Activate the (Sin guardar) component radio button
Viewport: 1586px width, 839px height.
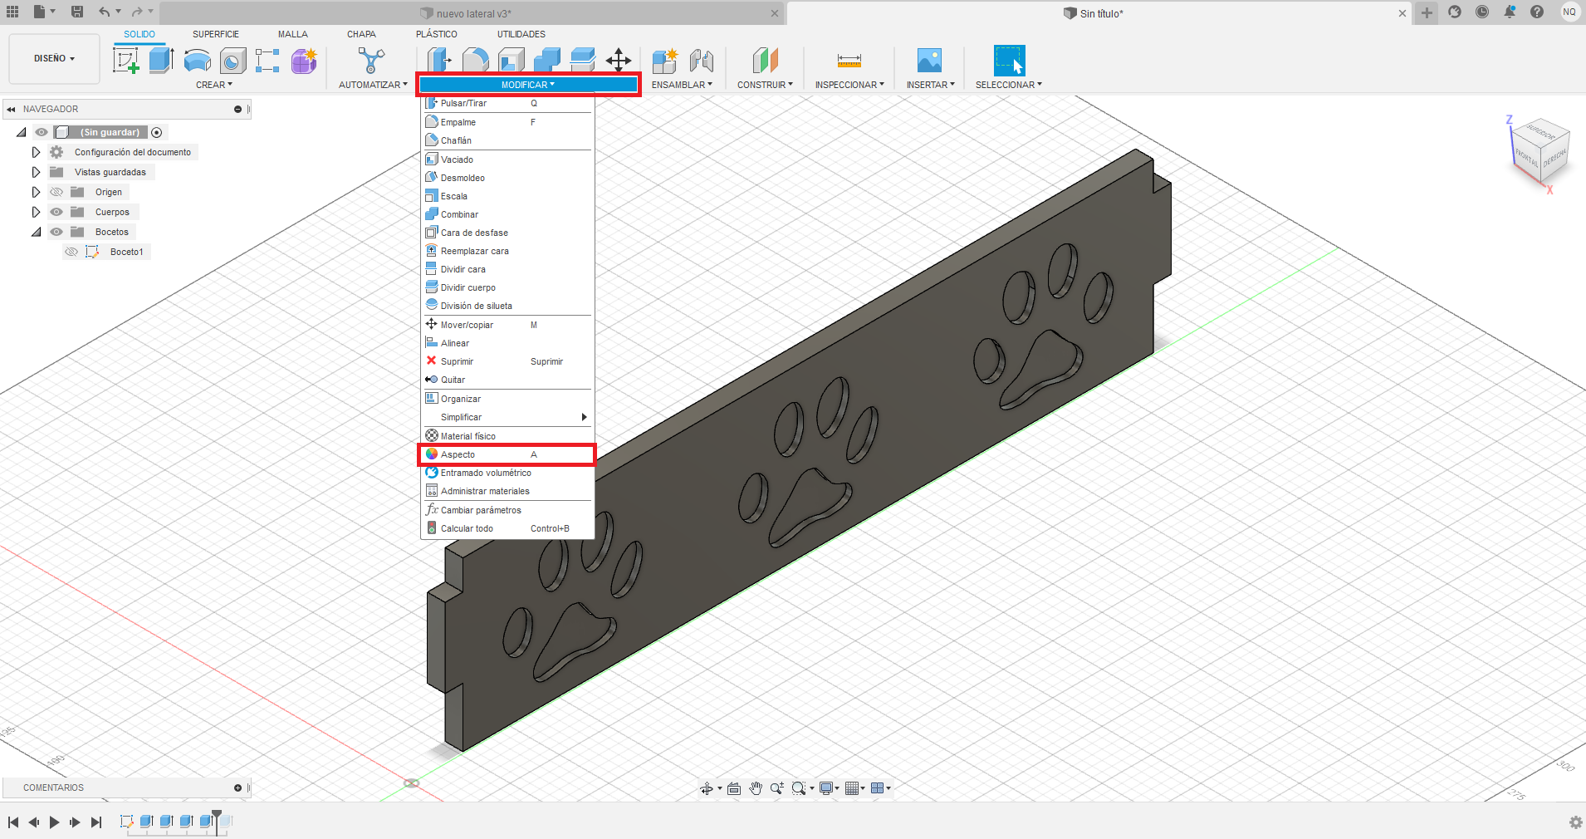tap(156, 132)
